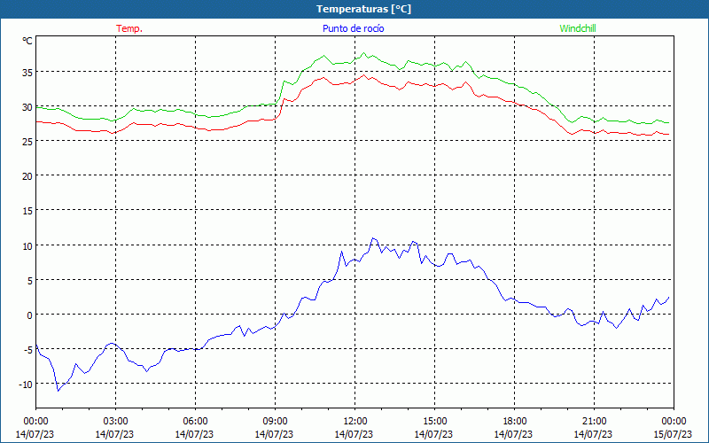Viewport: 709px width, 443px height.
Task: Click the °C unit label
Action: click(x=27, y=41)
